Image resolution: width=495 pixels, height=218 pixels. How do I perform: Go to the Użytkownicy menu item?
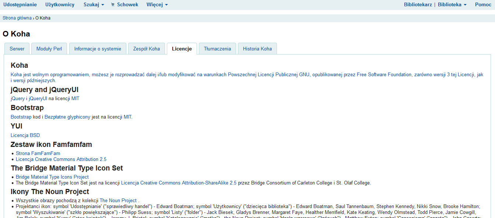[60, 5]
